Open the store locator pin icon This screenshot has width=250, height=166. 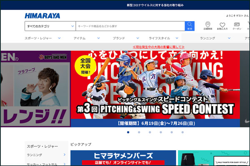[207, 26]
